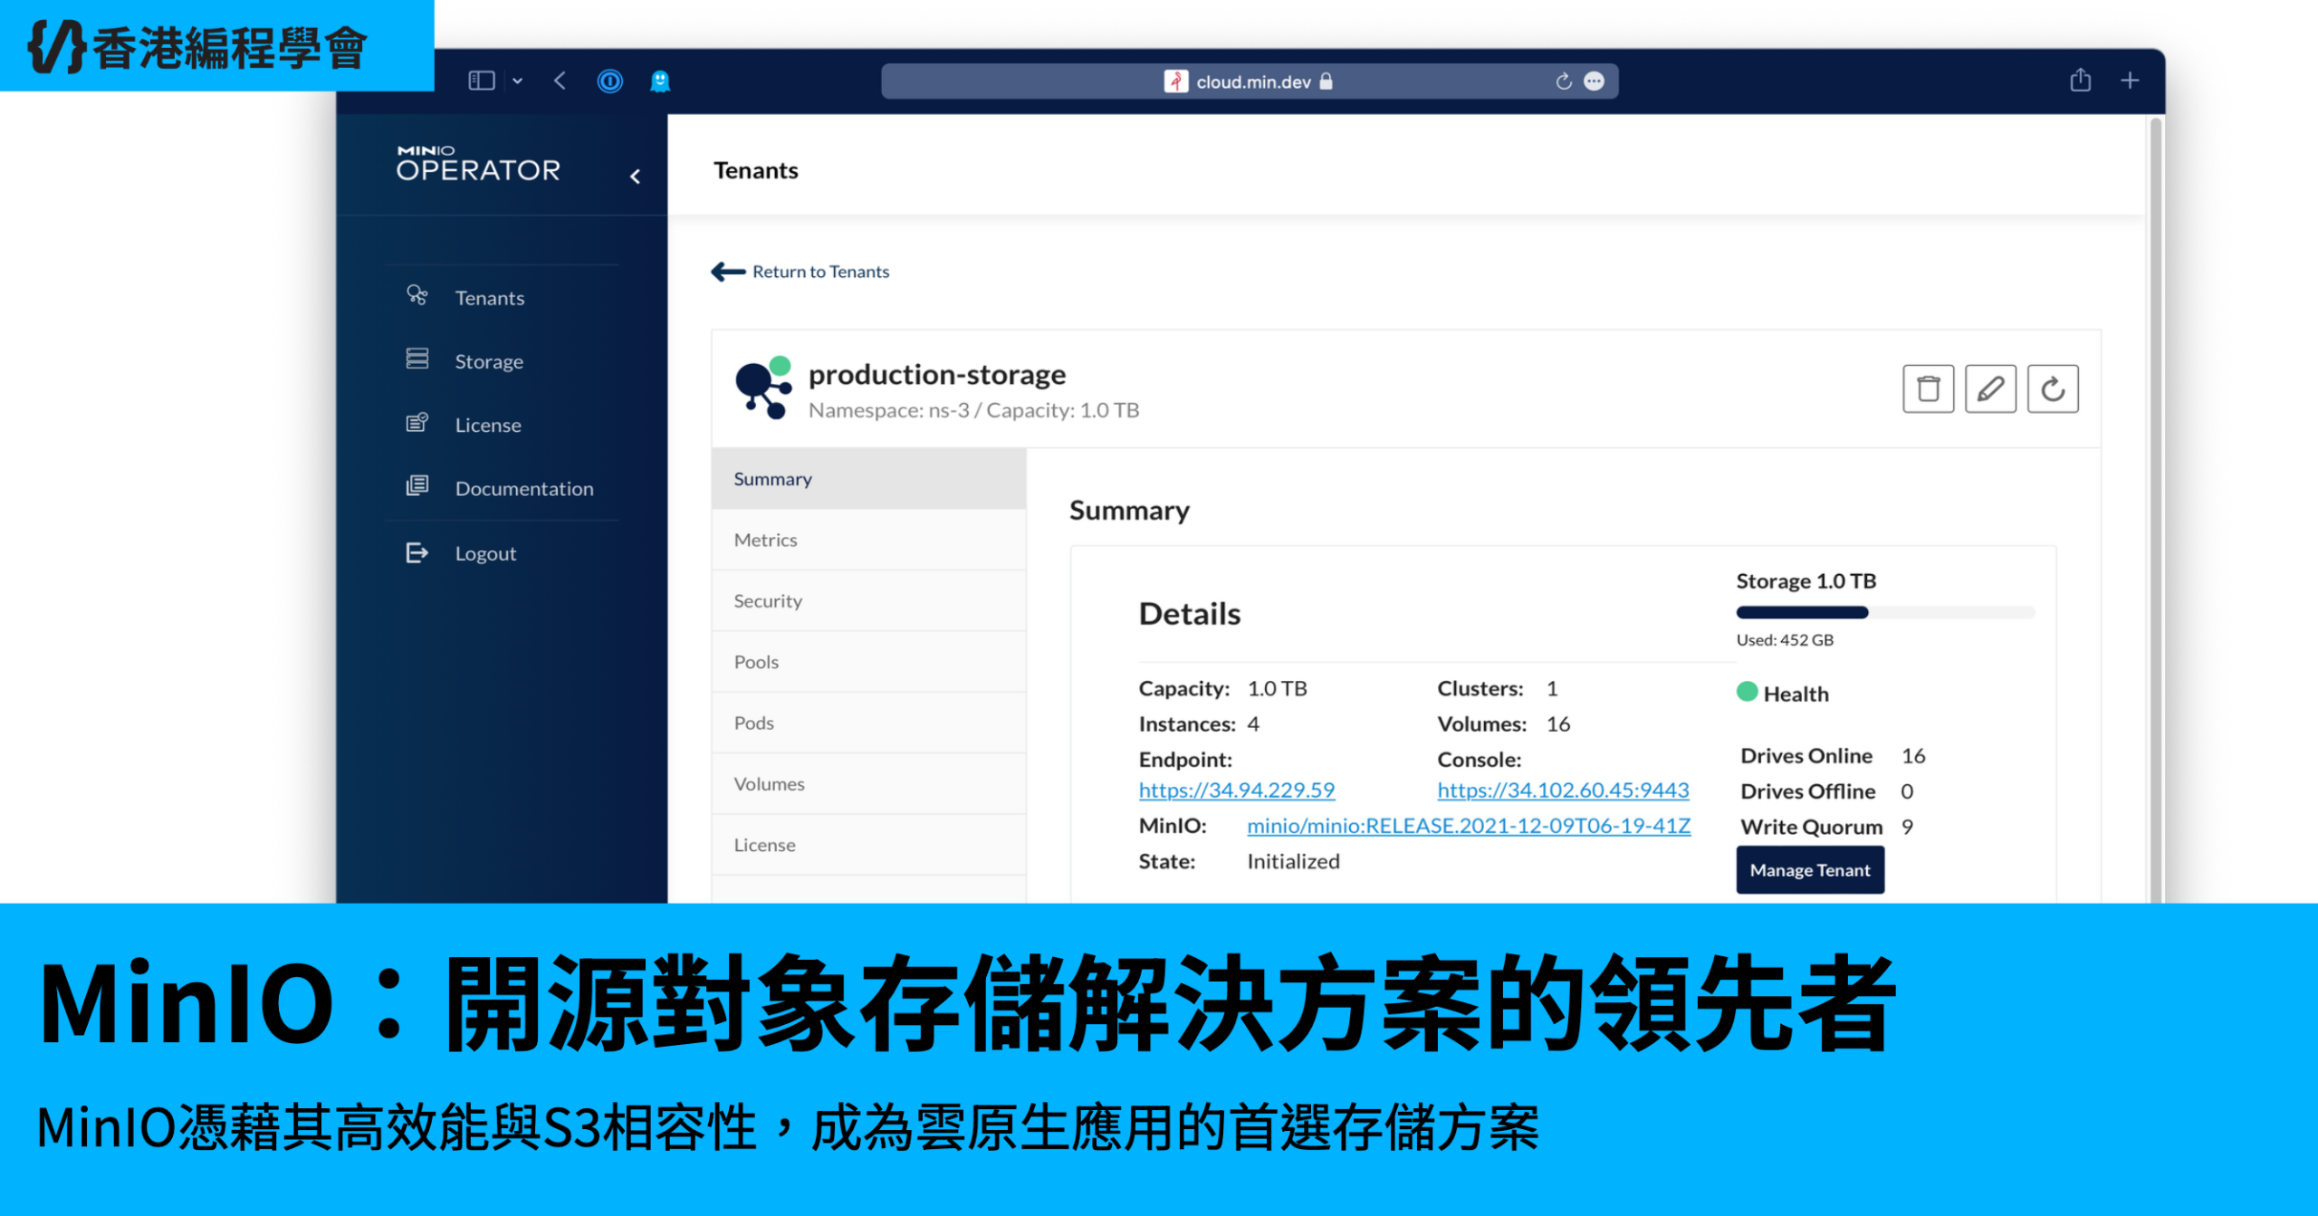The height and width of the screenshot is (1216, 2318).
Task: Select the Summary tab
Action: point(868,479)
